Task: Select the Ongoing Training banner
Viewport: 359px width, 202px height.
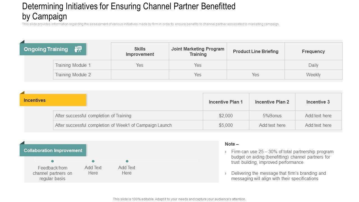Action: pyautogui.click(x=46, y=49)
